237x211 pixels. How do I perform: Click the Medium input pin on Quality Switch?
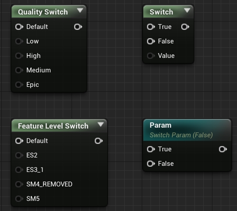click(x=19, y=70)
